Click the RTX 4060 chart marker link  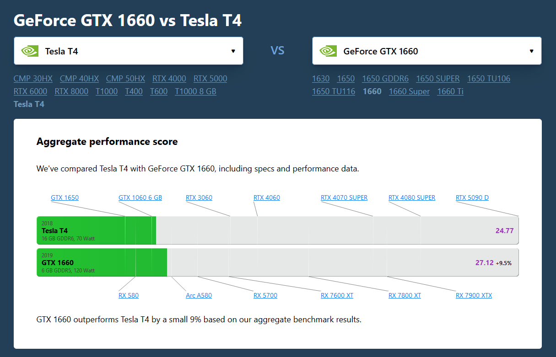267,198
